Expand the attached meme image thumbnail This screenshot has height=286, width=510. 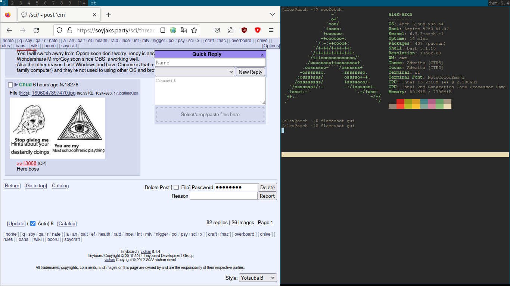pos(57,128)
